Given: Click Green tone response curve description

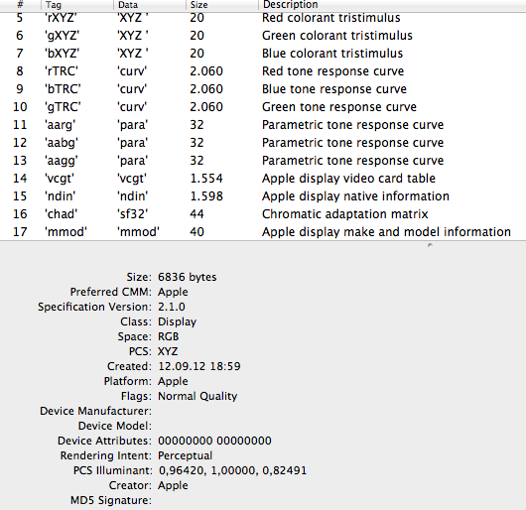Looking at the screenshot, I should 339,106.
